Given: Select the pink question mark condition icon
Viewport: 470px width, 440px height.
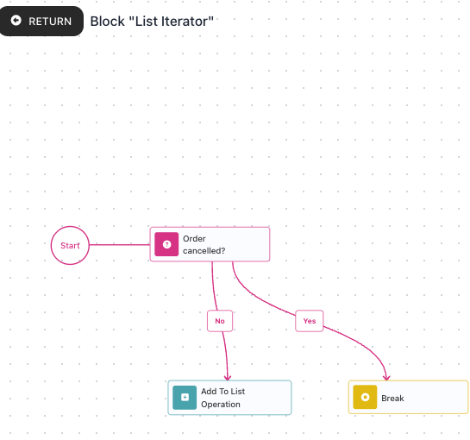Looking at the screenshot, I should click(166, 244).
